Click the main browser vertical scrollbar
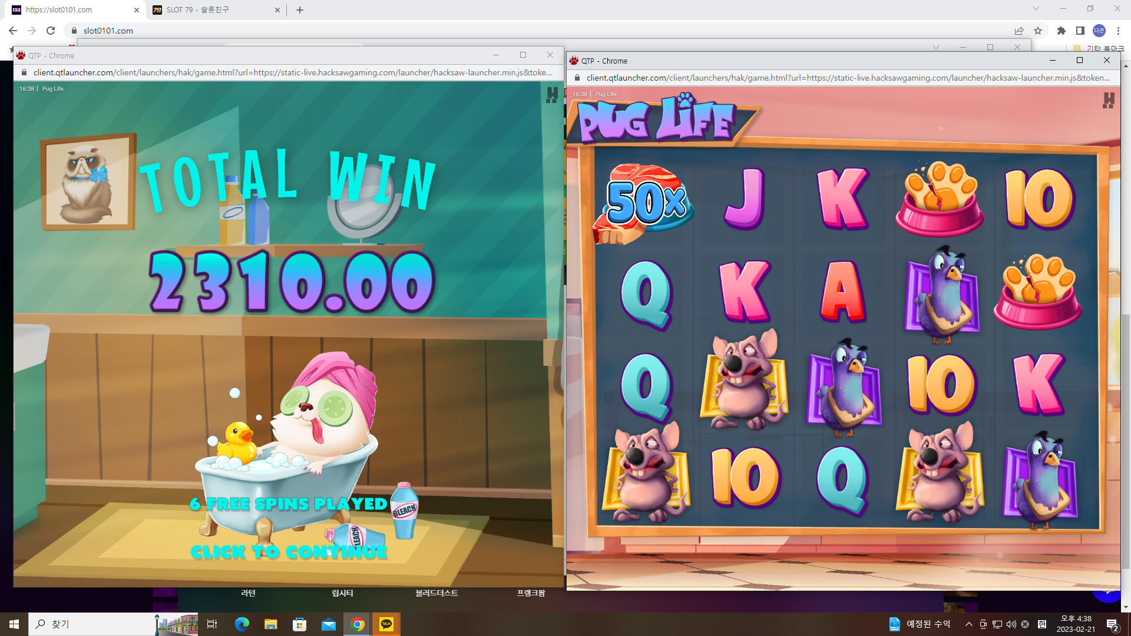The width and height of the screenshot is (1131, 636). (1126, 442)
